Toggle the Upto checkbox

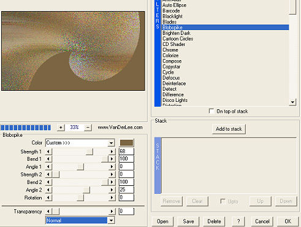point(223,201)
